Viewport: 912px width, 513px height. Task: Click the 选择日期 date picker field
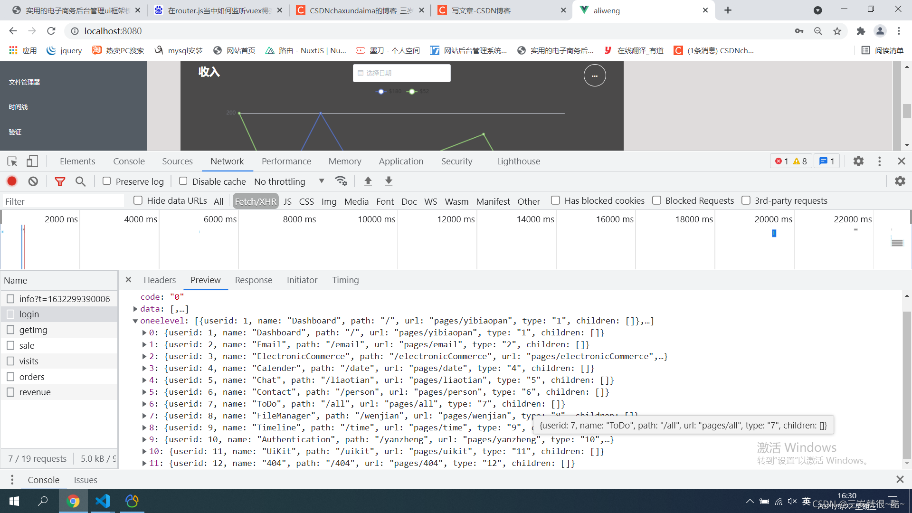(x=402, y=73)
